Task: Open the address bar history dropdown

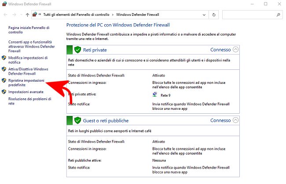Action: coord(204,15)
